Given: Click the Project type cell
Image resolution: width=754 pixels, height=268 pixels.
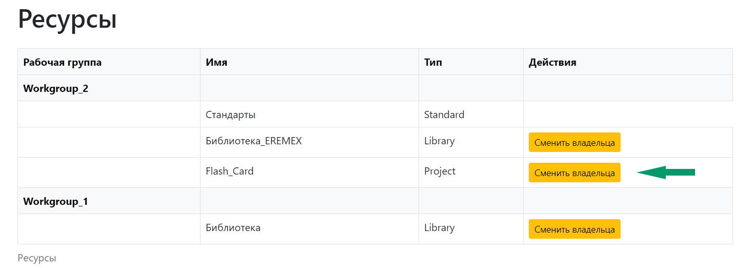Looking at the screenshot, I should tap(440, 171).
